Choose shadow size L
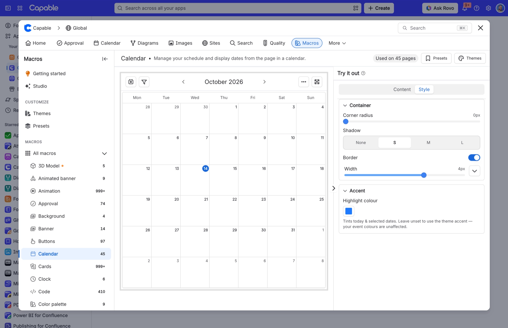The height and width of the screenshot is (328, 508). (462, 142)
